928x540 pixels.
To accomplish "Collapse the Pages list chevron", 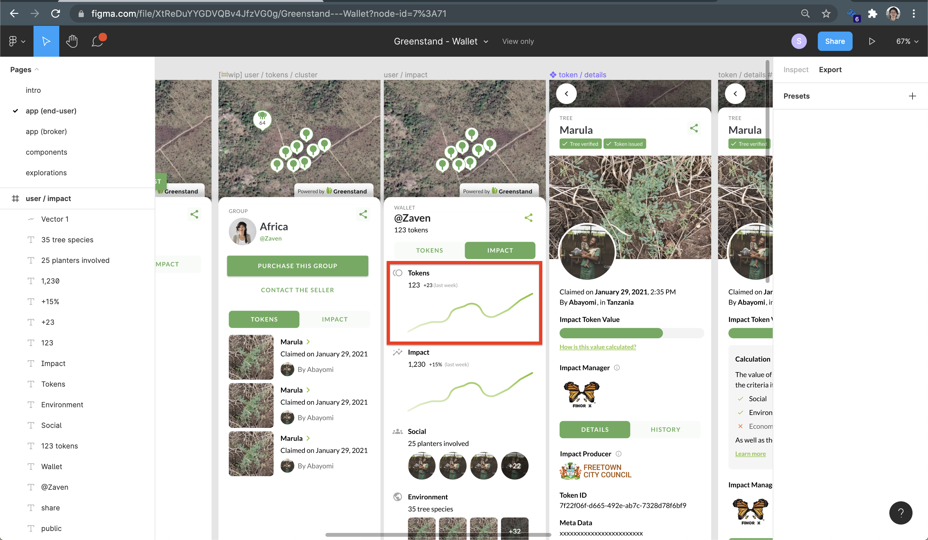I will click(37, 69).
